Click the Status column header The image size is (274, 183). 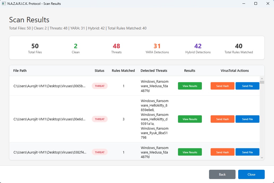click(x=99, y=71)
